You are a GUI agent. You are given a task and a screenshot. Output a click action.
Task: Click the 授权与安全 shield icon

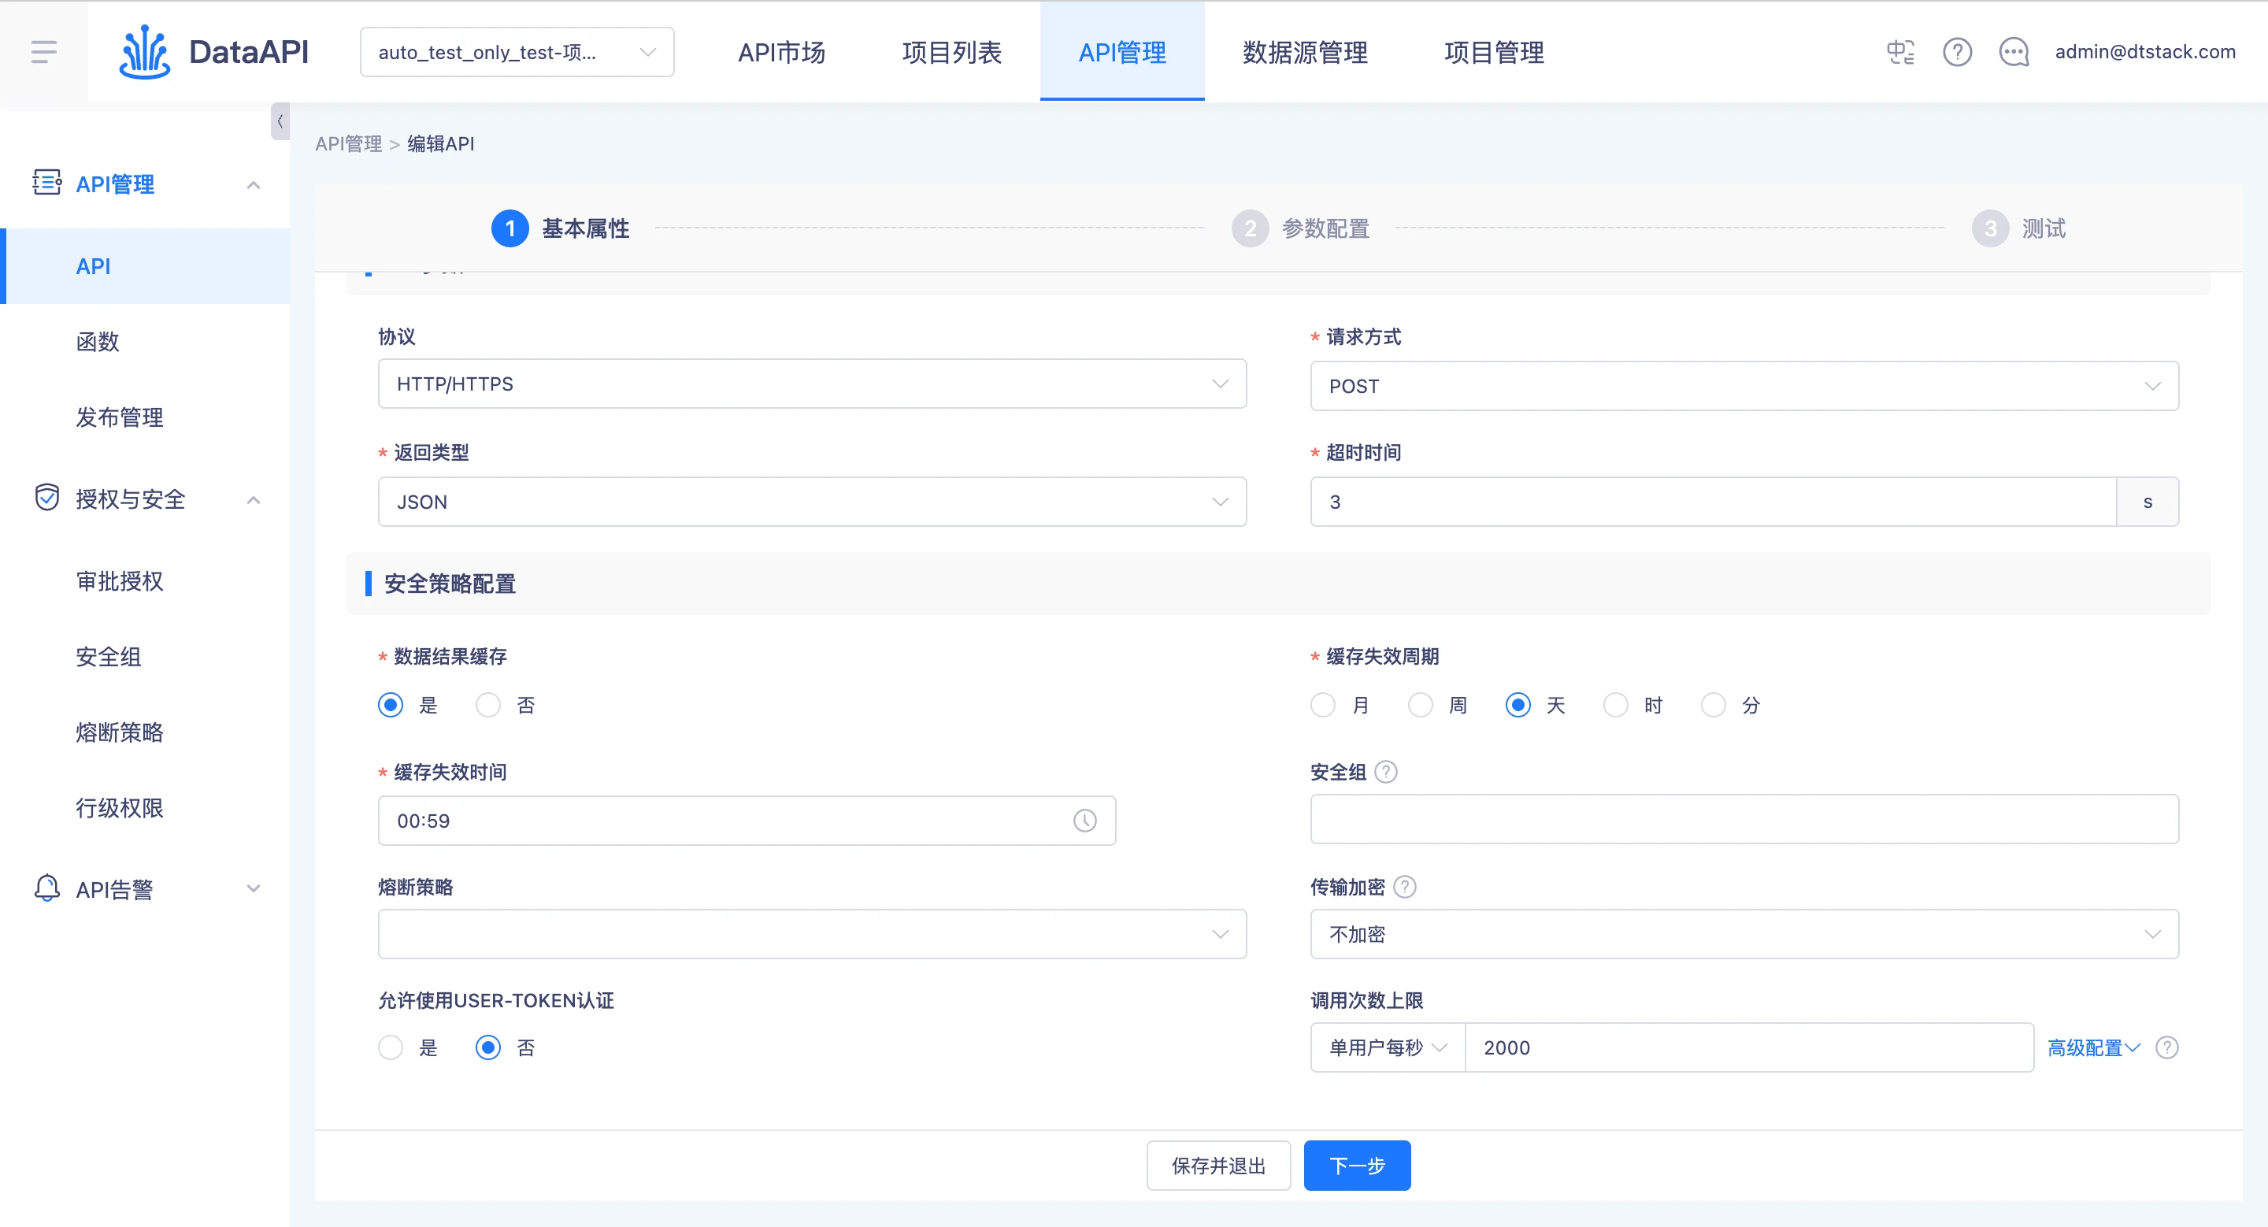(x=46, y=497)
